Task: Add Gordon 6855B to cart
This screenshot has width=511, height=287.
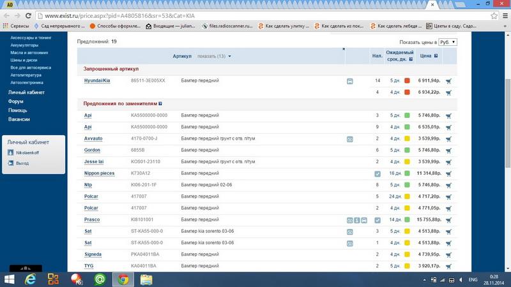Action: pos(448,151)
